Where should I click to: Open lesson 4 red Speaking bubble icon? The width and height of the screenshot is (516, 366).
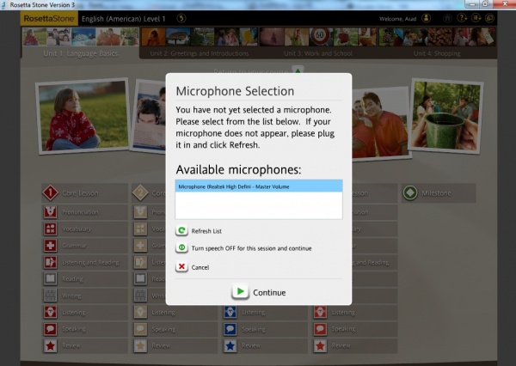[320, 328]
